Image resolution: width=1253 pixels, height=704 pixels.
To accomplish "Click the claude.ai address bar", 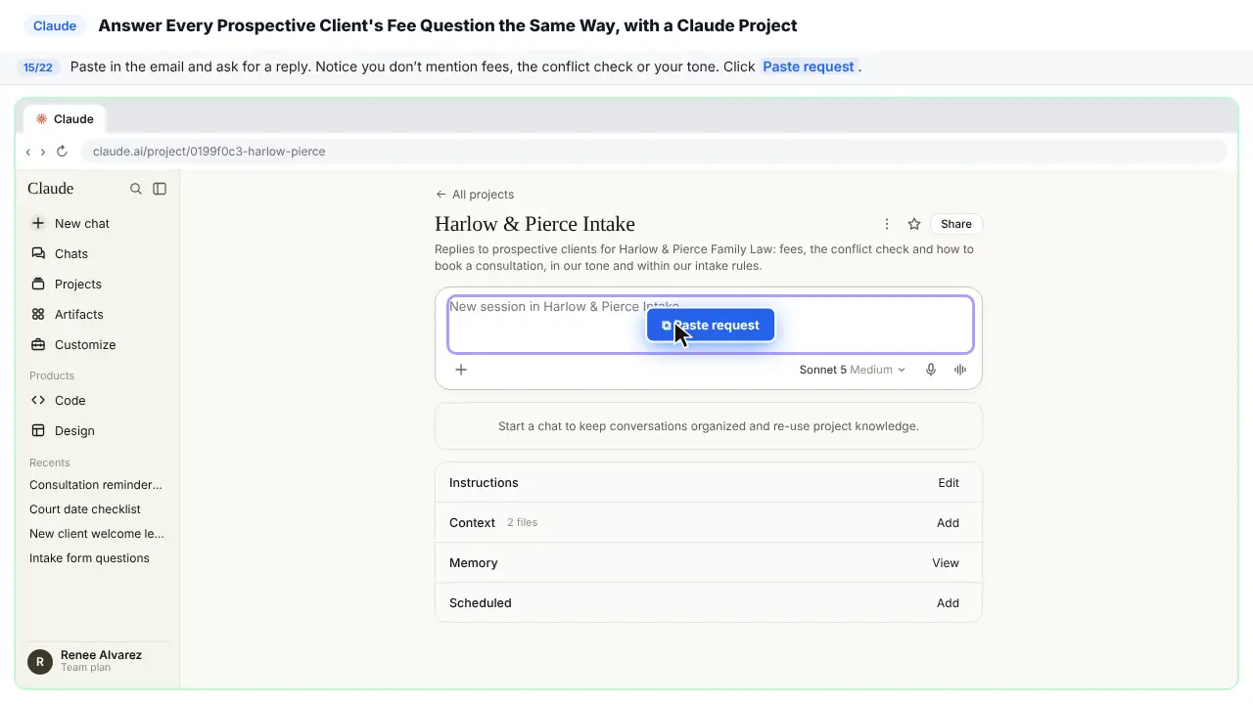I will (x=654, y=152).
